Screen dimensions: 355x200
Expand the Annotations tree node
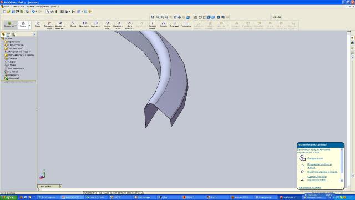tap(3, 42)
